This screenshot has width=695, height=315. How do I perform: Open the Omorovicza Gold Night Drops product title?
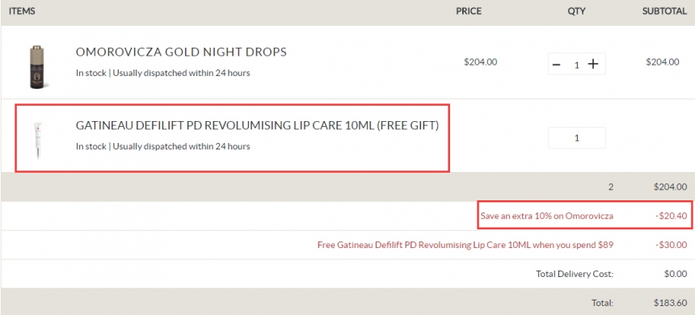[x=181, y=52]
